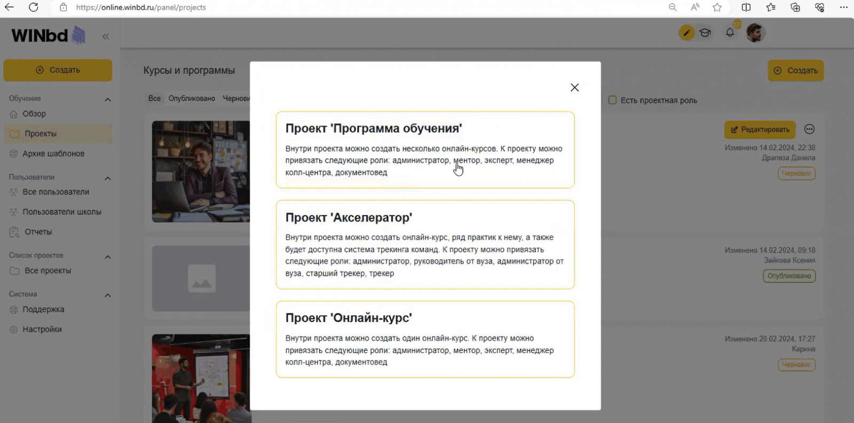Go back with the browser back arrow
Screen dimensions: 854x423
(9, 7)
